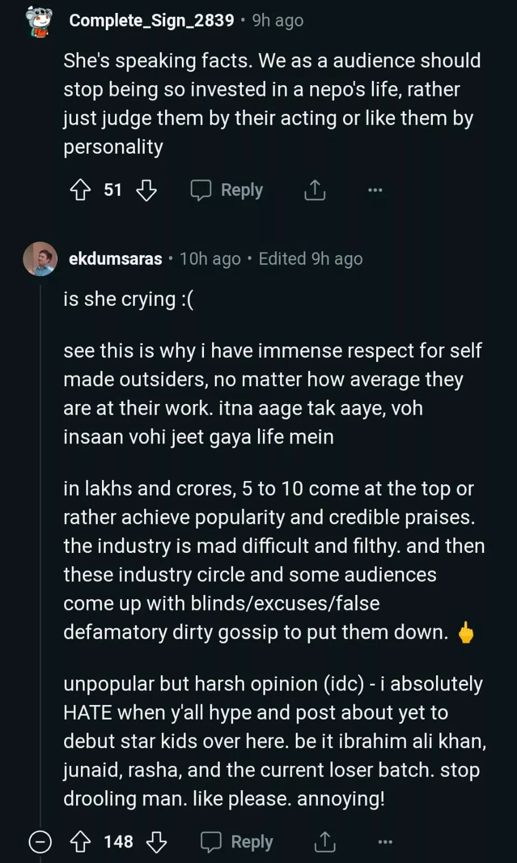Tap the thread line beside ekdumsaras comment
This screenshot has height=863, width=517.
click(40, 539)
